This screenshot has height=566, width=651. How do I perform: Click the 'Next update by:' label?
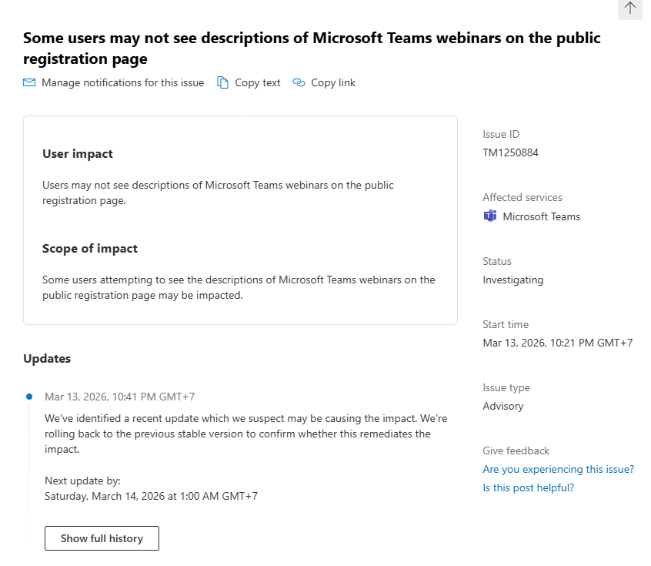(x=82, y=481)
